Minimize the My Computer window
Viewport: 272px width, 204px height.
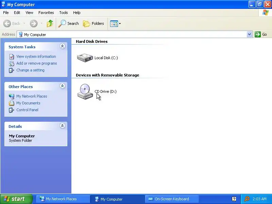252,4
